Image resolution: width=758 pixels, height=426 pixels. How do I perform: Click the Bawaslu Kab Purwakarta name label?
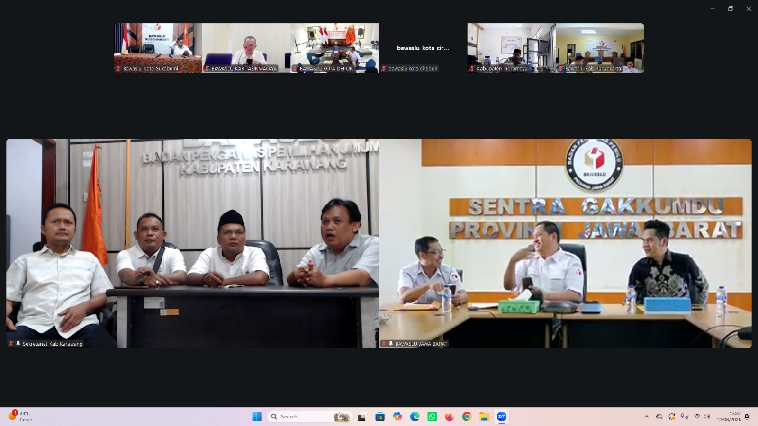point(593,68)
